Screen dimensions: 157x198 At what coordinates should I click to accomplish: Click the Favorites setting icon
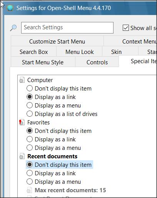click(22, 122)
